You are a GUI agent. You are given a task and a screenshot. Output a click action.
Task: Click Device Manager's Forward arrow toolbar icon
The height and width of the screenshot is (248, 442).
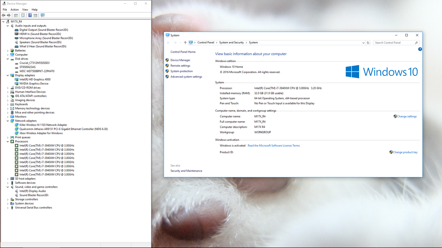pos(9,15)
